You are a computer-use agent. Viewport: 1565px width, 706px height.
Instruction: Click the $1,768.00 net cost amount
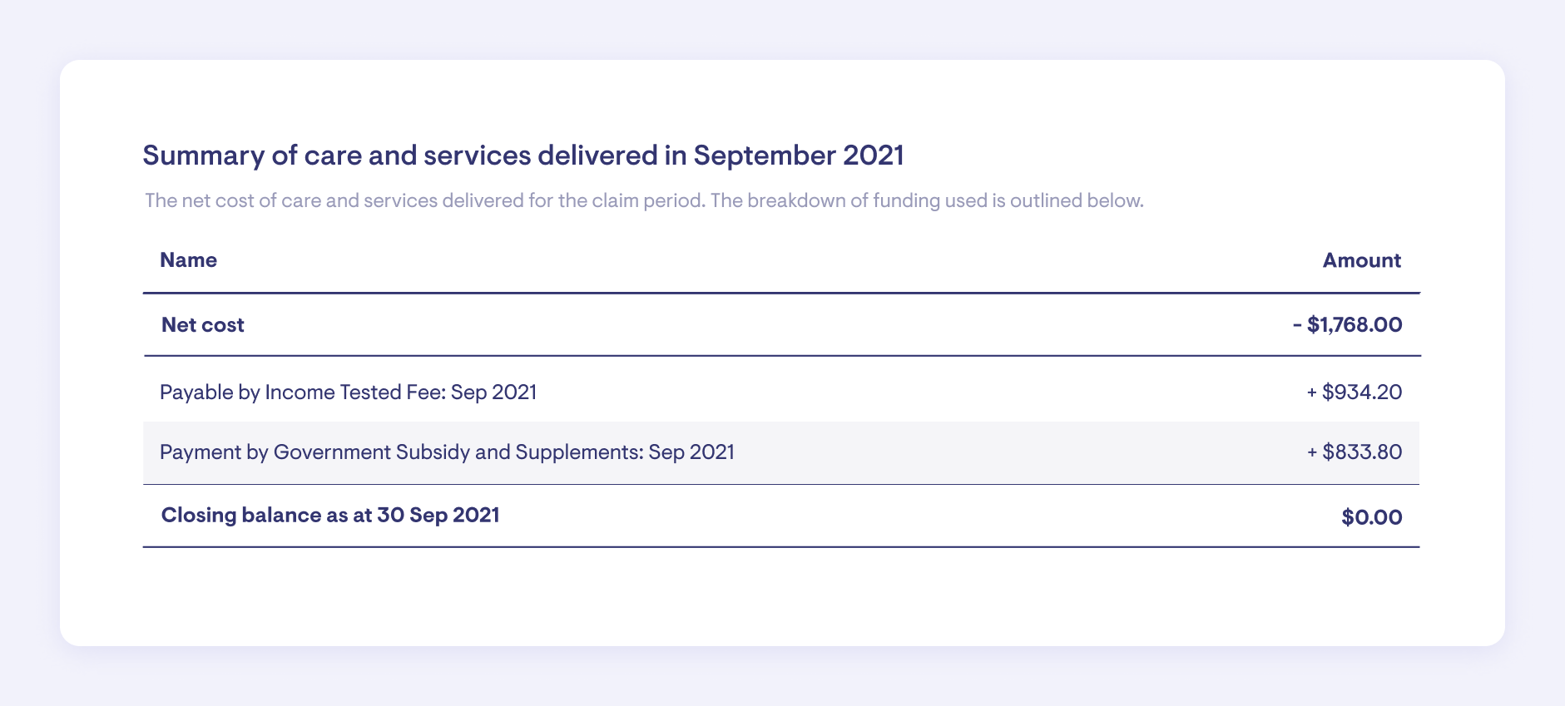[x=1355, y=324]
